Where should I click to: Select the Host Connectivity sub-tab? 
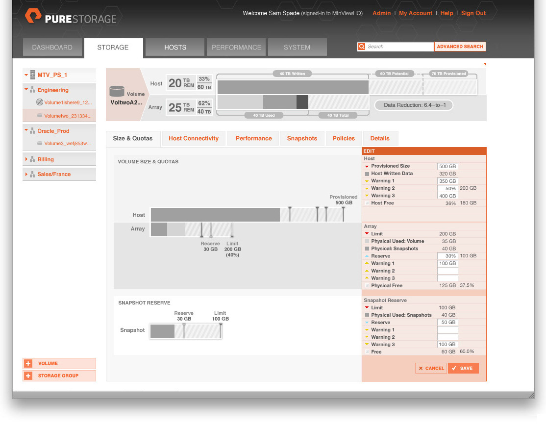(194, 138)
